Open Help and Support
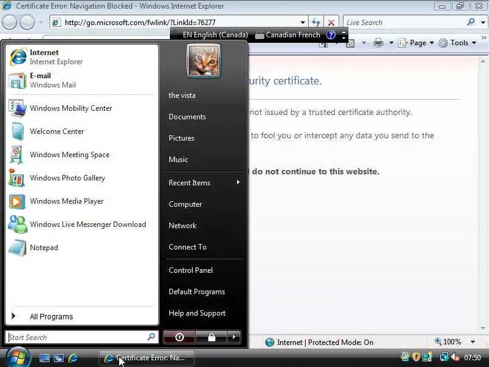Viewport: 489px width, 367px height. (x=197, y=313)
